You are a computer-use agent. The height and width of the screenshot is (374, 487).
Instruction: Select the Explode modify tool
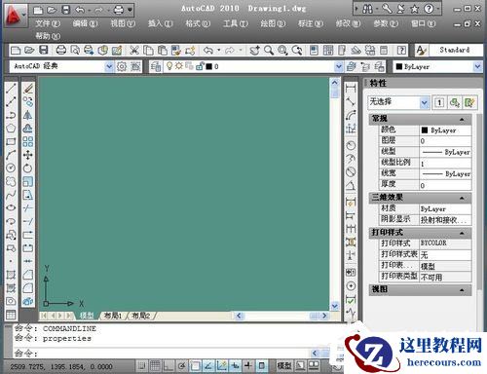point(28,301)
